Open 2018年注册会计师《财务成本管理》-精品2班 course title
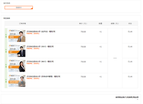This screenshot has height=104, width=143. pos(43,76)
